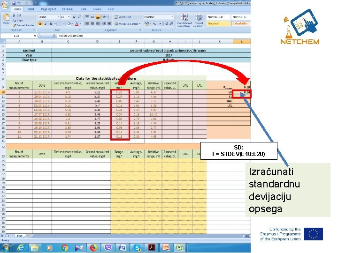Open Skype from taskbar
The width and height of the screenshot is (338, 253).
tap(137, 248)
